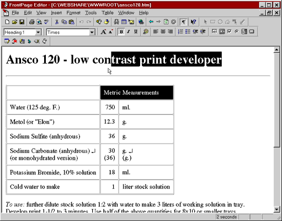Viewport: 282px width, 221px height.
Task: Activate the What's This help pointer
Action: (193, 22)
